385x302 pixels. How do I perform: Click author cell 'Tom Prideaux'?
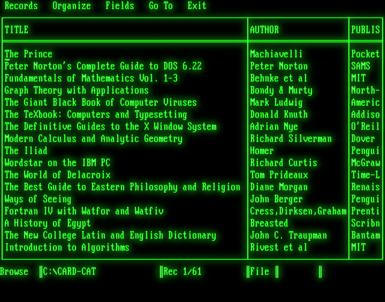point(279,175)
